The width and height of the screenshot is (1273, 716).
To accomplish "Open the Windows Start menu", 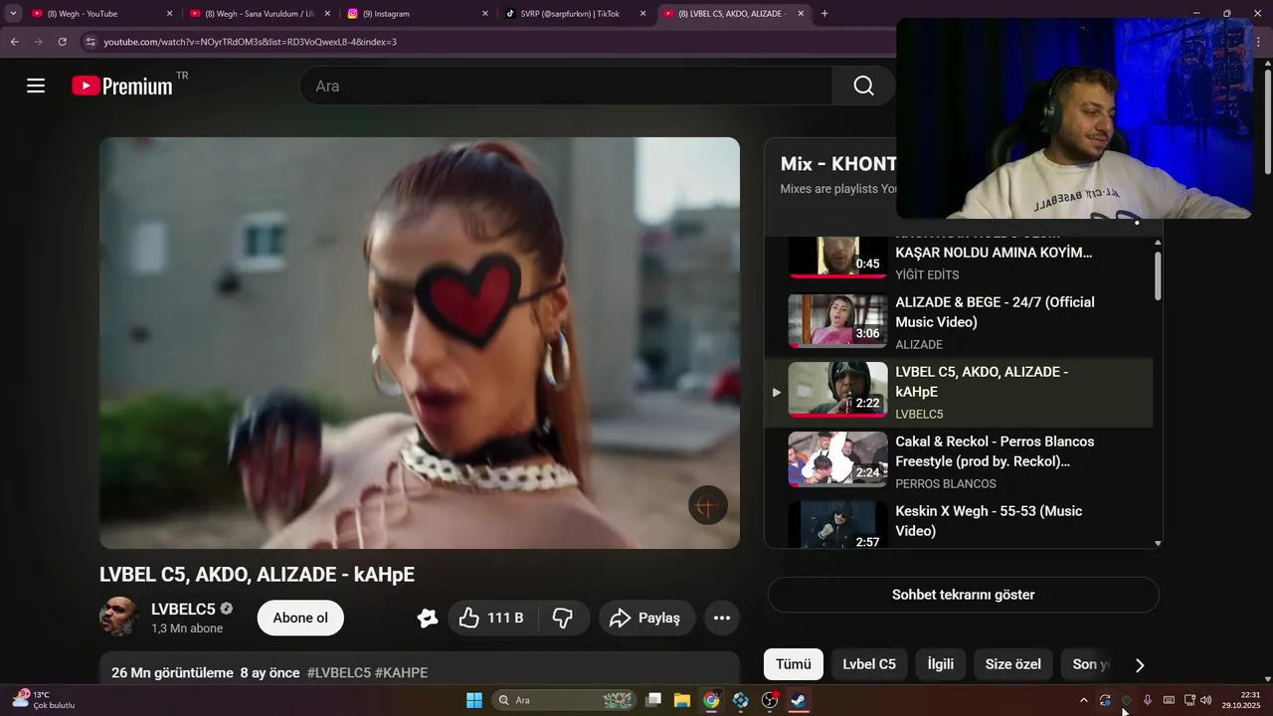I will 474,700.
